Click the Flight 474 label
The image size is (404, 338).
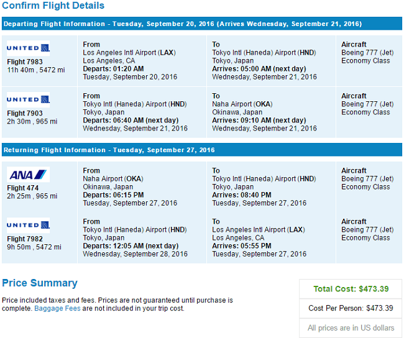point(22,188)
